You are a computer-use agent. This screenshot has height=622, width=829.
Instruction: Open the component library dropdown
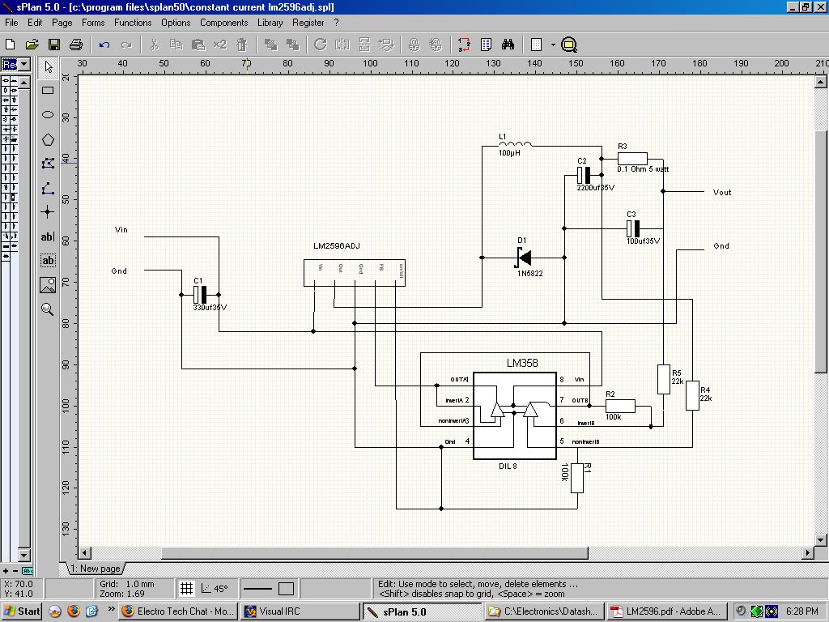click(23, 64)
